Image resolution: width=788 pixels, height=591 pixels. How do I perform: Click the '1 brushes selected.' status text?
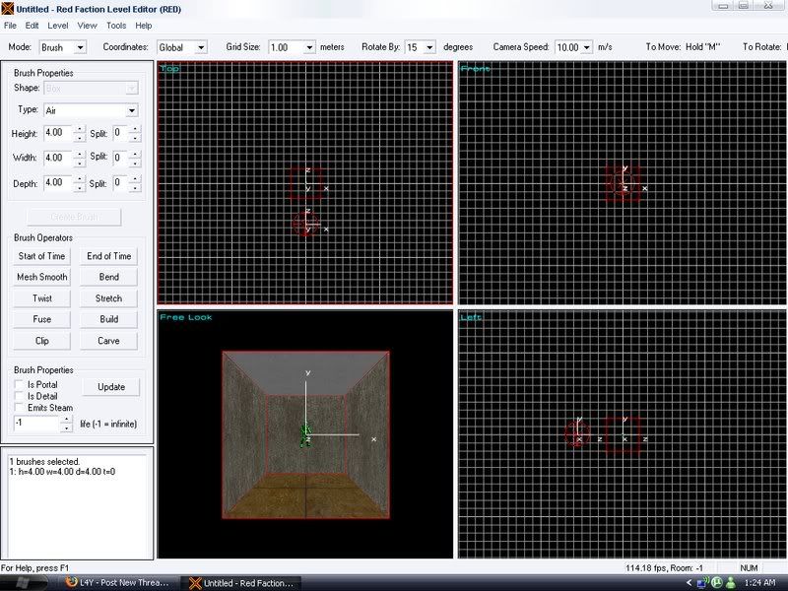44,461
